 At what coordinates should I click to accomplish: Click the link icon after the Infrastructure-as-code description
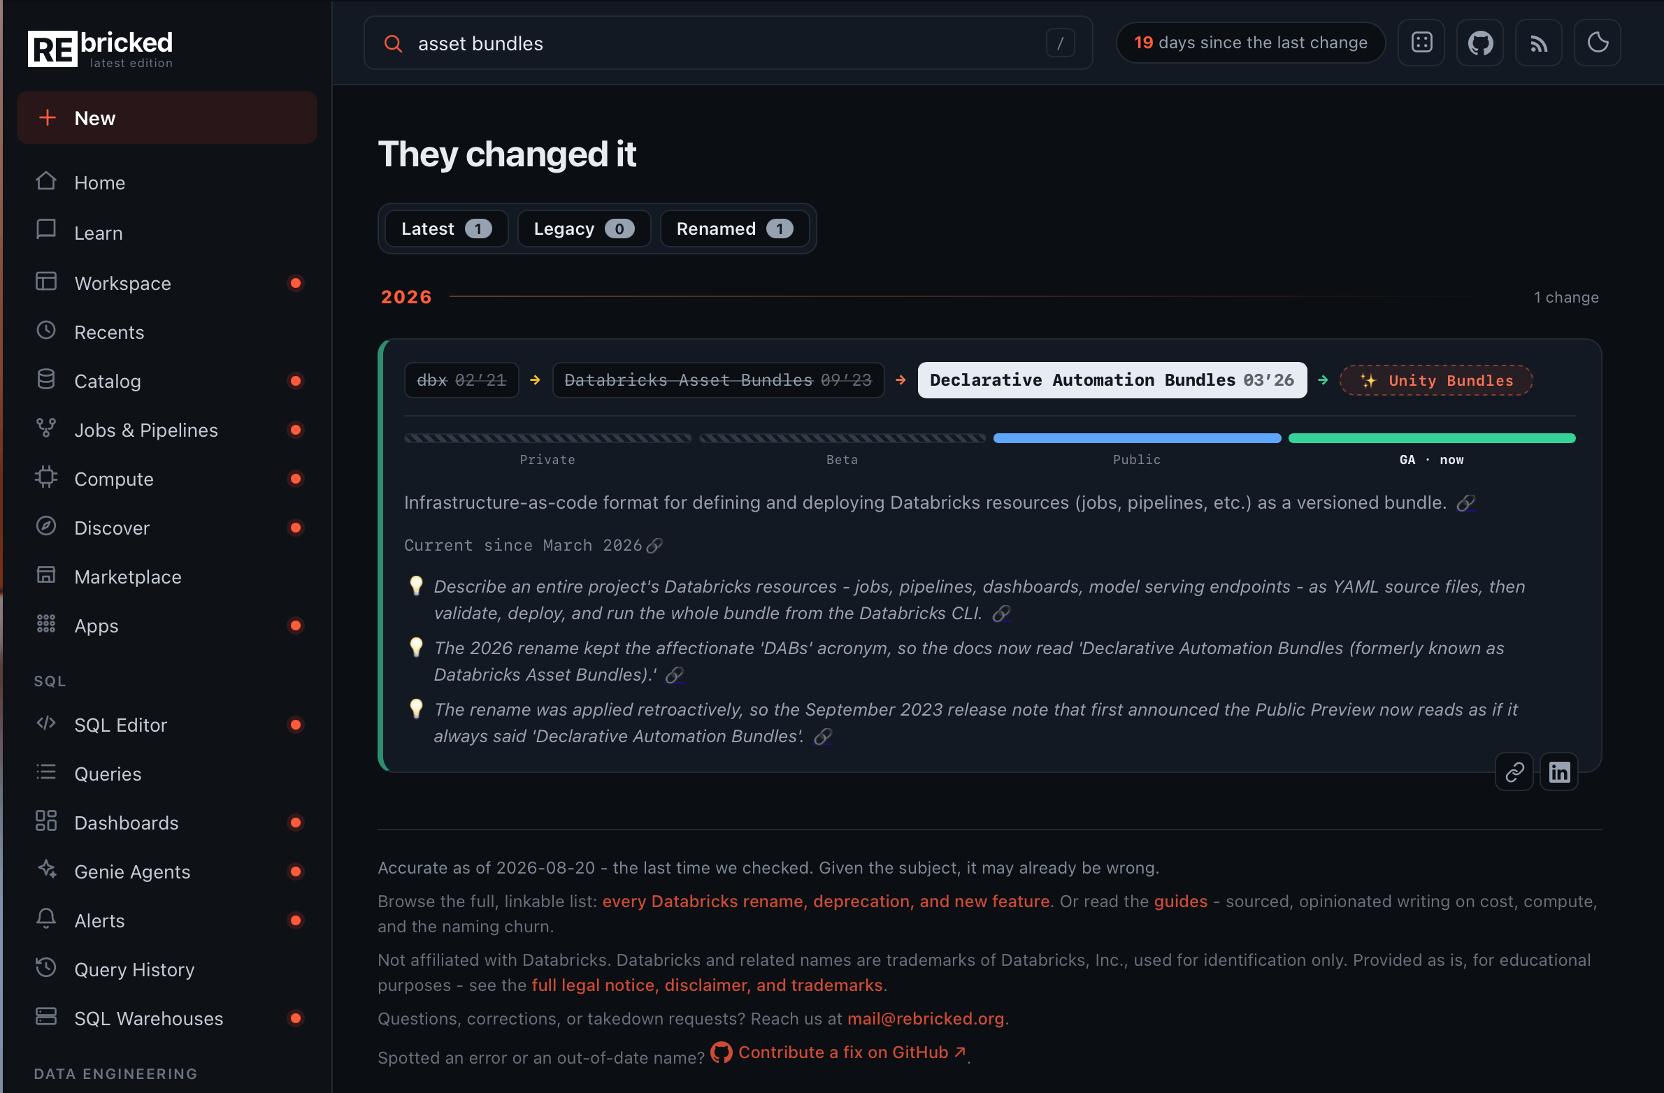click(1466, 503)
